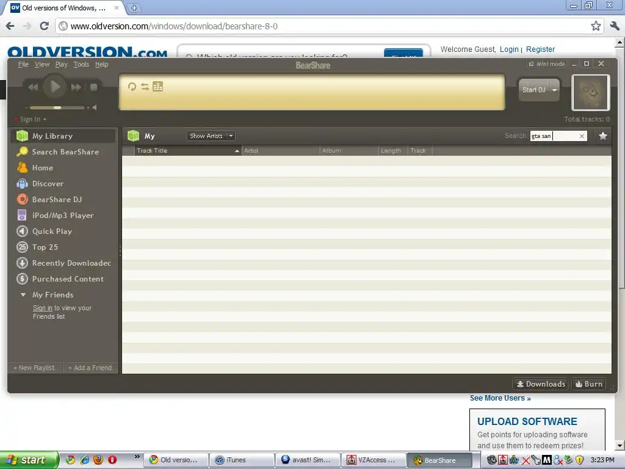
Task: Toggle the repeat icon in the player display
Action: [x=132, y=87]
